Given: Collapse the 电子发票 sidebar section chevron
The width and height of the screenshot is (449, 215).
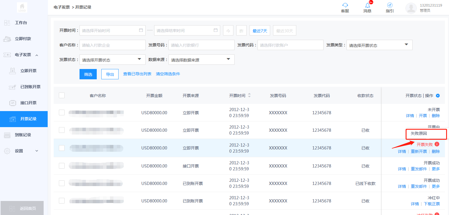Looking at the screenshot, I should point(37,55).
